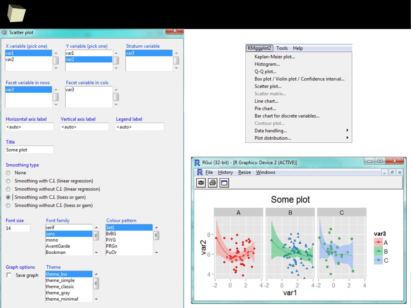Click the return-to-console icon in RGui toolbar
Image resolution: width=411 pixels, height=308 pixels.
[x=224, y=183]
